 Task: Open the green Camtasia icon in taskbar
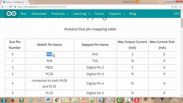(119, 100)
